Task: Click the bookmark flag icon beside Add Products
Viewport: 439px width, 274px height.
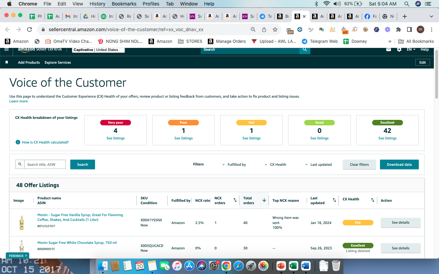Action: pyautogui.click(x=7, y=62)
